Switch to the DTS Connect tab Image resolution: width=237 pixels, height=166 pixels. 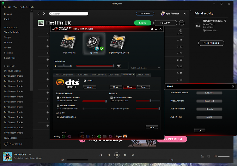[114, 75]
